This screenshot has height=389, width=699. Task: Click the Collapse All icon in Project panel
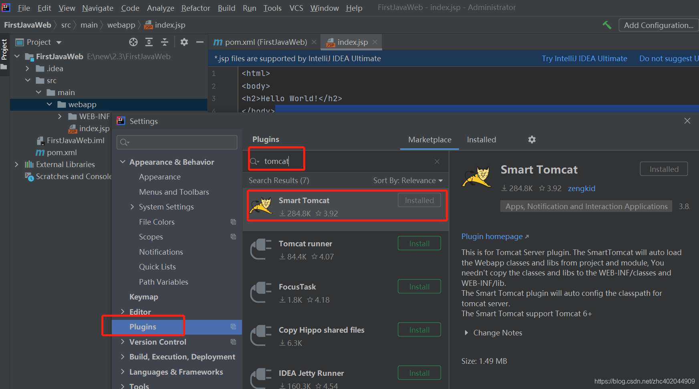click(x=165, y=42)
